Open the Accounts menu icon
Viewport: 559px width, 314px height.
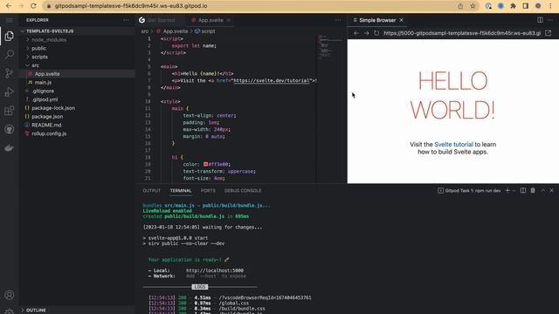click(10, 295)
